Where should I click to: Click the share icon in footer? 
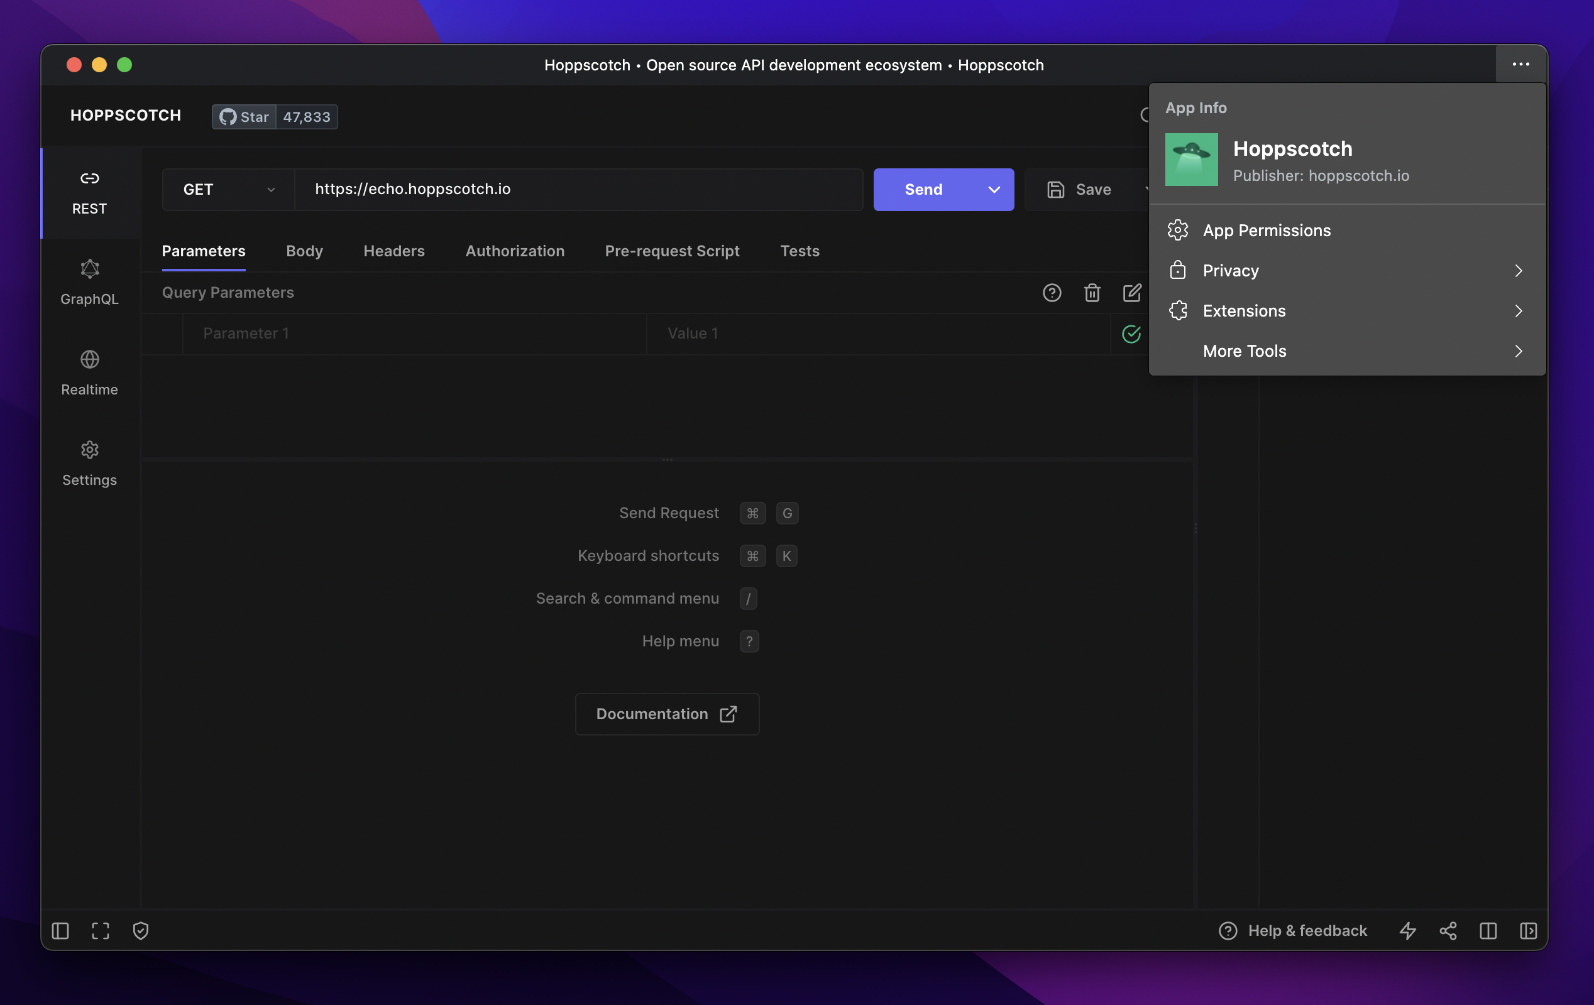click(1448, 930)
